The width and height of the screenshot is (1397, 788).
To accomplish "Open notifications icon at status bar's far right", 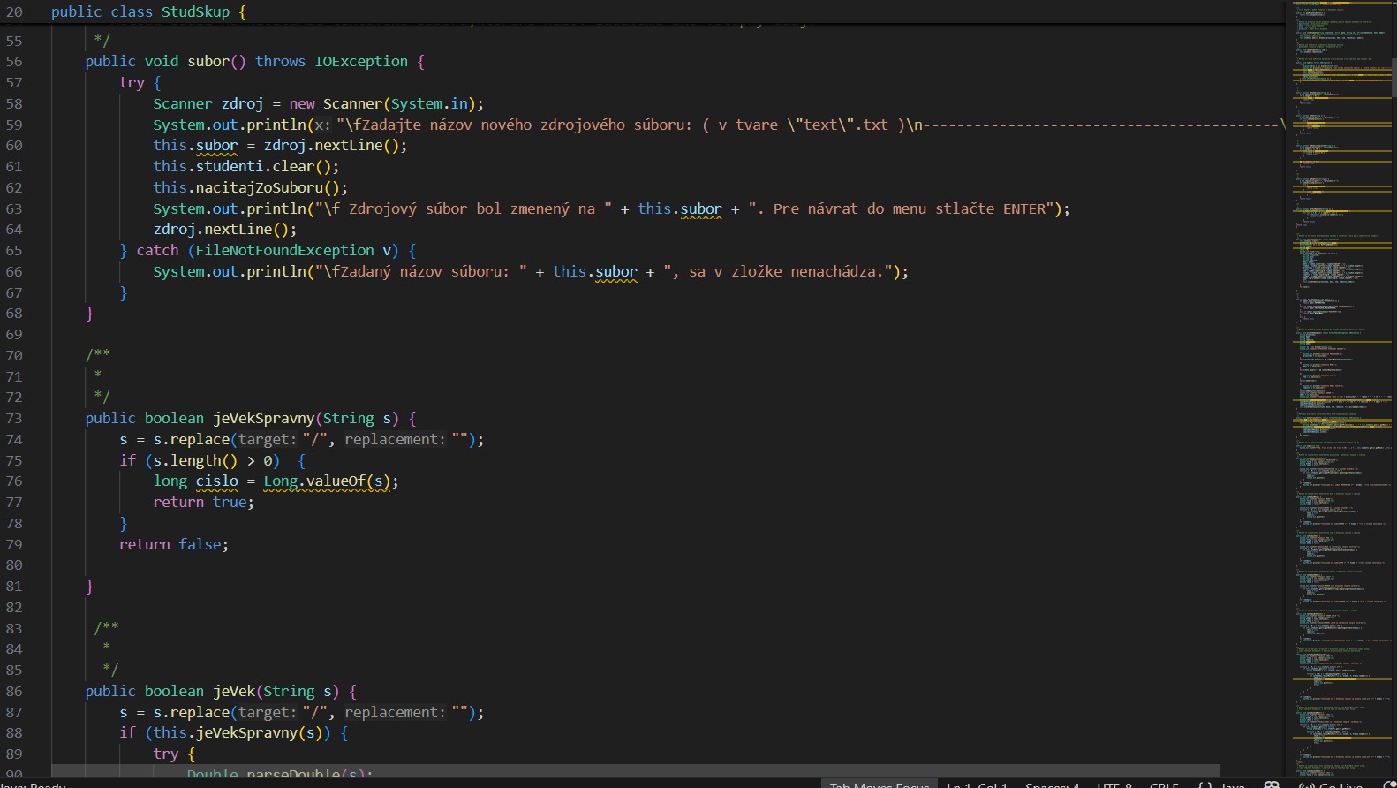I will [x=1390, y=784].
